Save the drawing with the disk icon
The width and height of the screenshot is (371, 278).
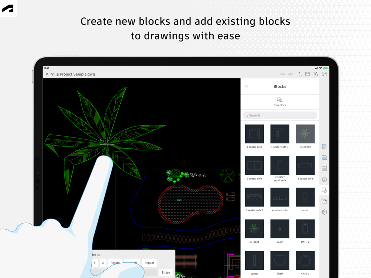coord(307,74)
